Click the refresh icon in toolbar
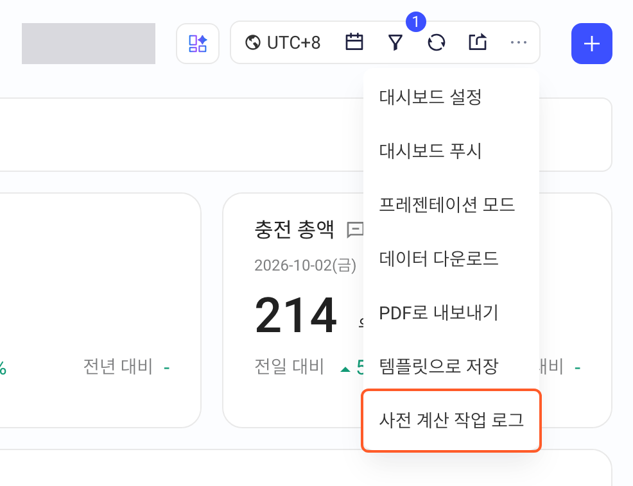 click(x=437, y=42)
